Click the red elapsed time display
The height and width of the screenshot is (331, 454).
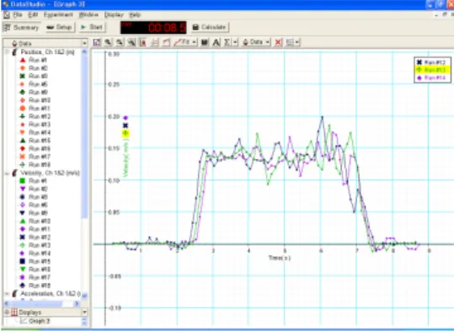click(153, 28)
